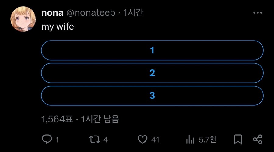Open the more options ellipsis menu
Viewport: 274px width, 152px height.
pyautogui.click(x=258, y=13)
